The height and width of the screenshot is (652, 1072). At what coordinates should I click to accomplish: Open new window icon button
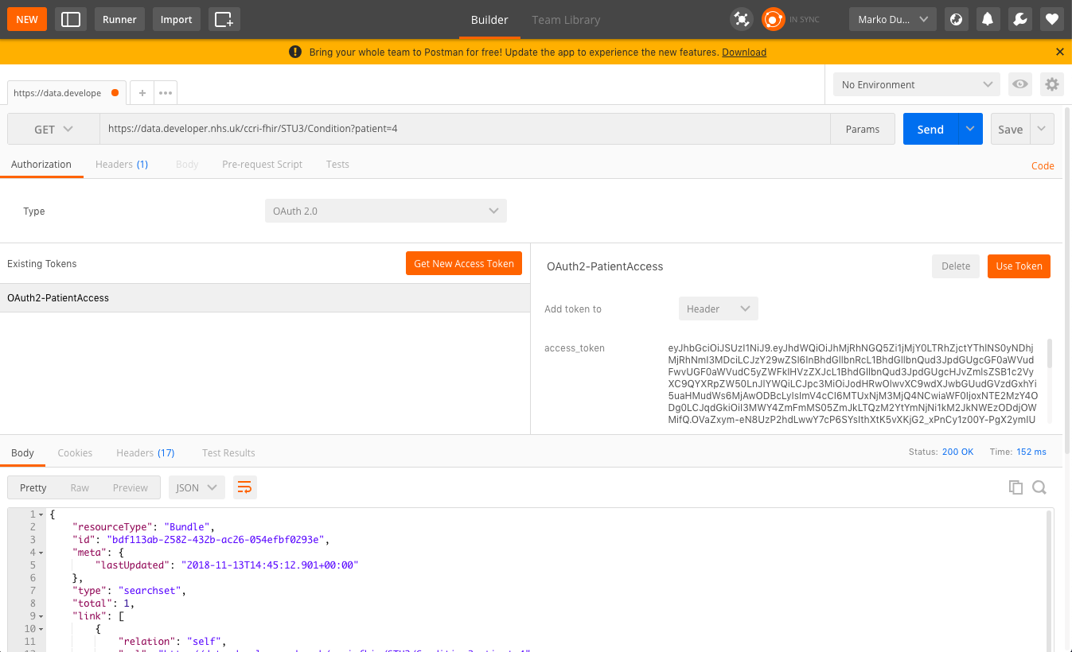224,19
